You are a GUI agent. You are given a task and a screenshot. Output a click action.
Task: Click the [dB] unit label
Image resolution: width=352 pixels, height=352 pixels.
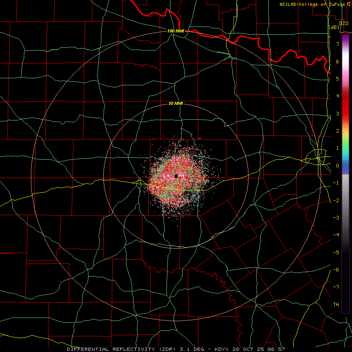[334, 27]
